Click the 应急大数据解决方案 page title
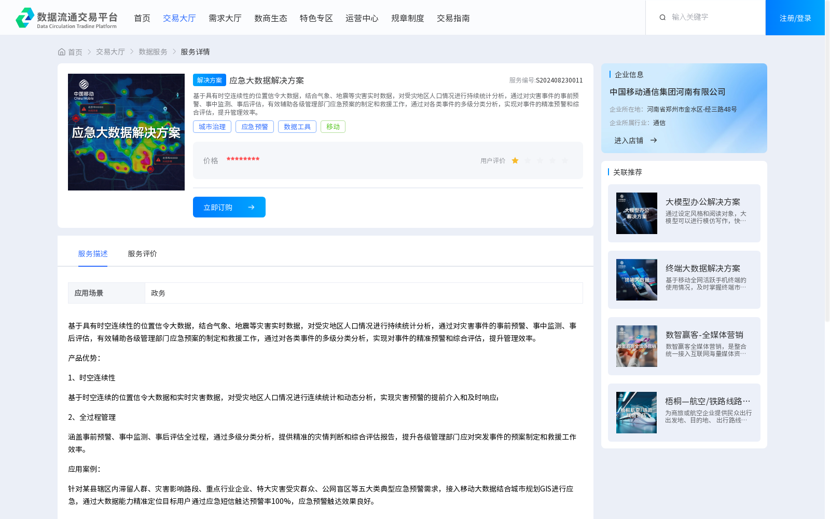Screen dimensions: 830x519 (x=267, y=80)
